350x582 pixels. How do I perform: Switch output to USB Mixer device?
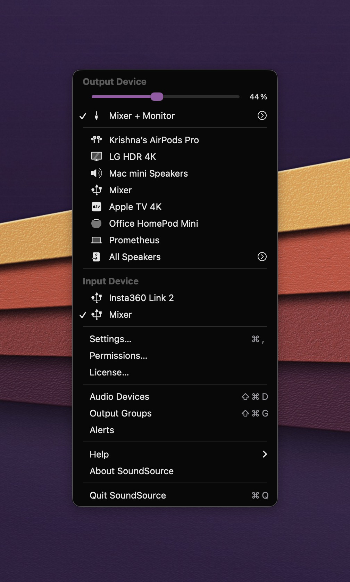pos(120,190)
